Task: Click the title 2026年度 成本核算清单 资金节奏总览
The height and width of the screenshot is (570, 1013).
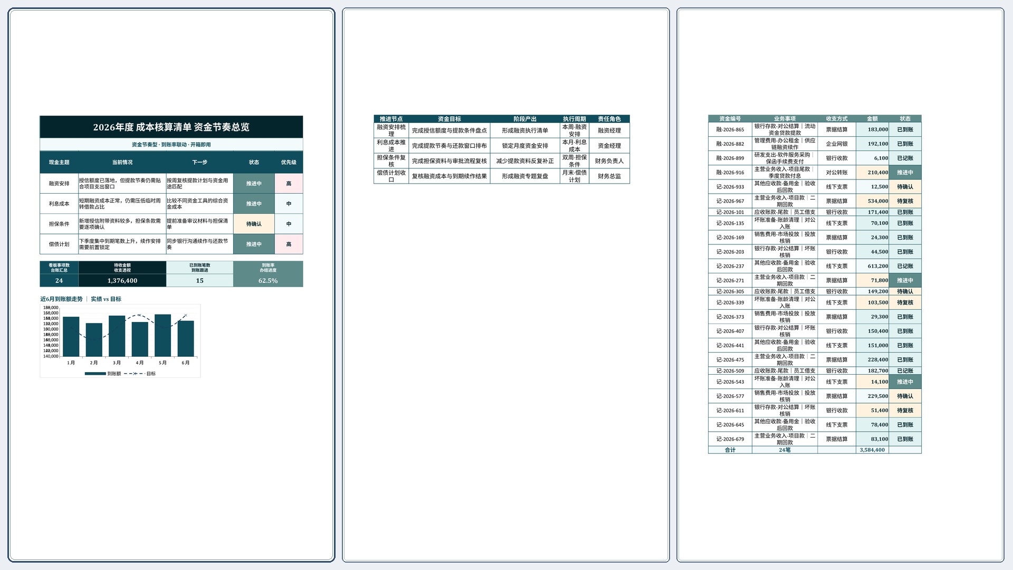Action: pos(171,127)
